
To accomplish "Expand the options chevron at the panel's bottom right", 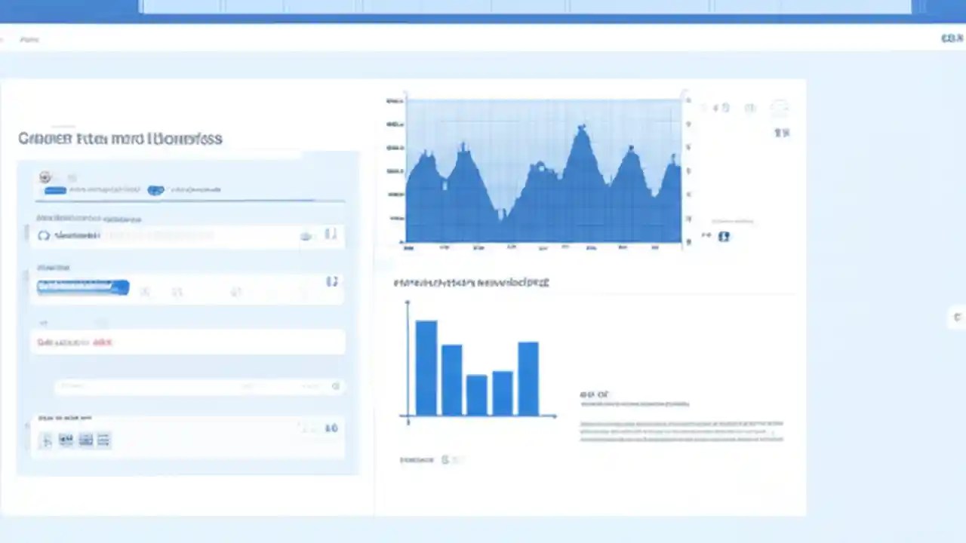I will click(331, 428).
